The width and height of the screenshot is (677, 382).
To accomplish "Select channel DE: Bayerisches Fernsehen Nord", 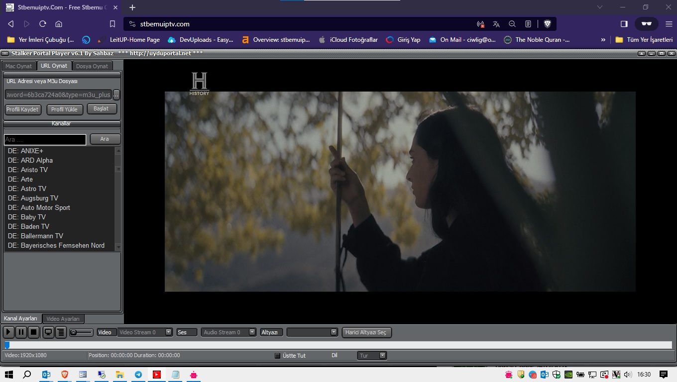I will (x=59, y=245).
